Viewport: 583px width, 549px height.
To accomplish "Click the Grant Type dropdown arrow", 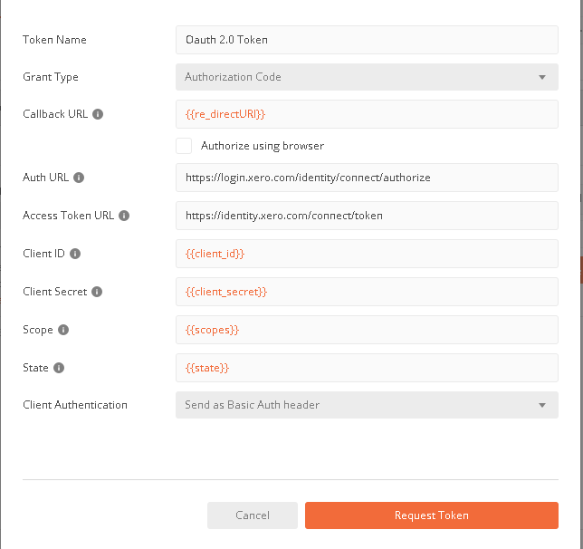I will click(542, 77).
